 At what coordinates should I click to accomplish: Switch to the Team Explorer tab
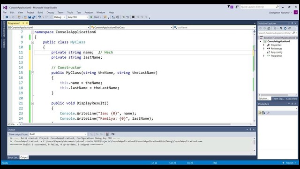(278, 99)
